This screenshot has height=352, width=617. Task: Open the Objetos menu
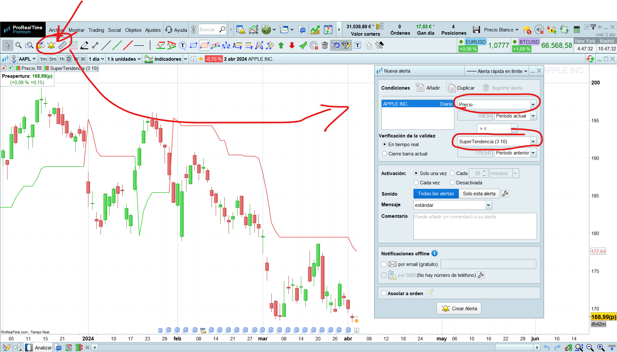coord(133,30)
